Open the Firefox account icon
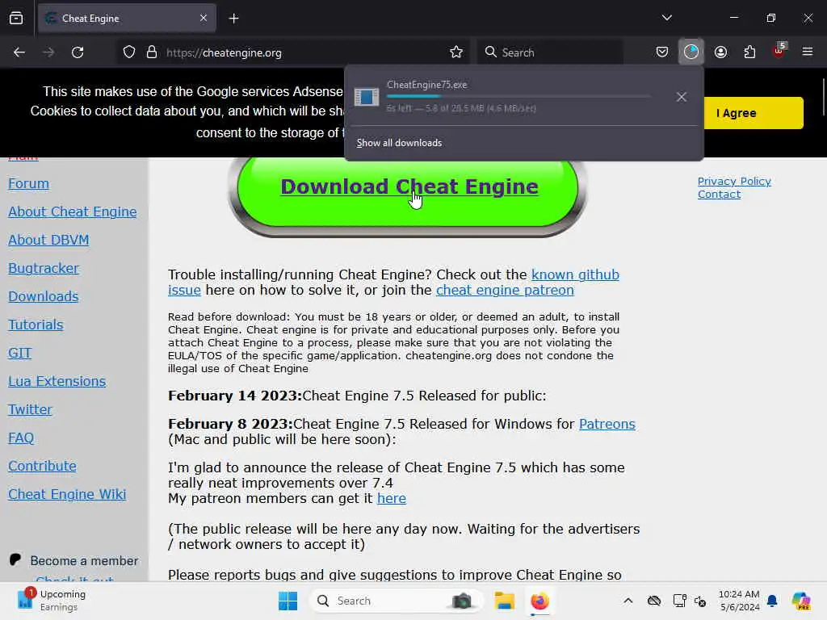827x620 pixels. click(x=720, y=52)
